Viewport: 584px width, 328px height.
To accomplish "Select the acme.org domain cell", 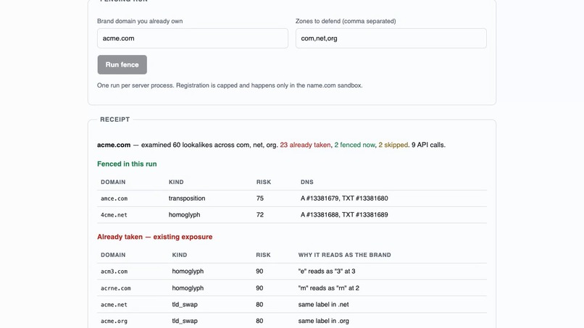I will 114,321.
